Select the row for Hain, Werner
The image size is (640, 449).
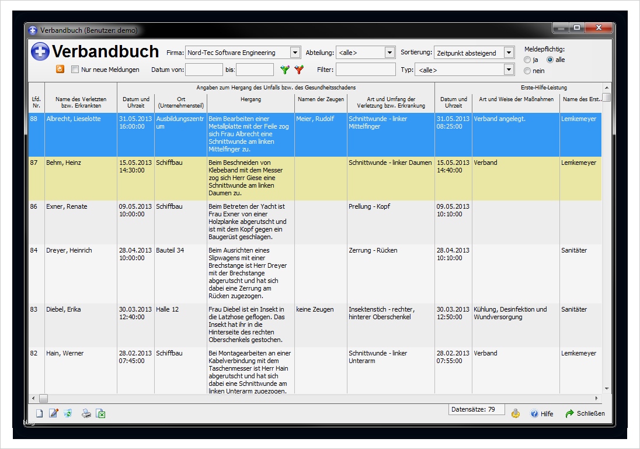314,371
